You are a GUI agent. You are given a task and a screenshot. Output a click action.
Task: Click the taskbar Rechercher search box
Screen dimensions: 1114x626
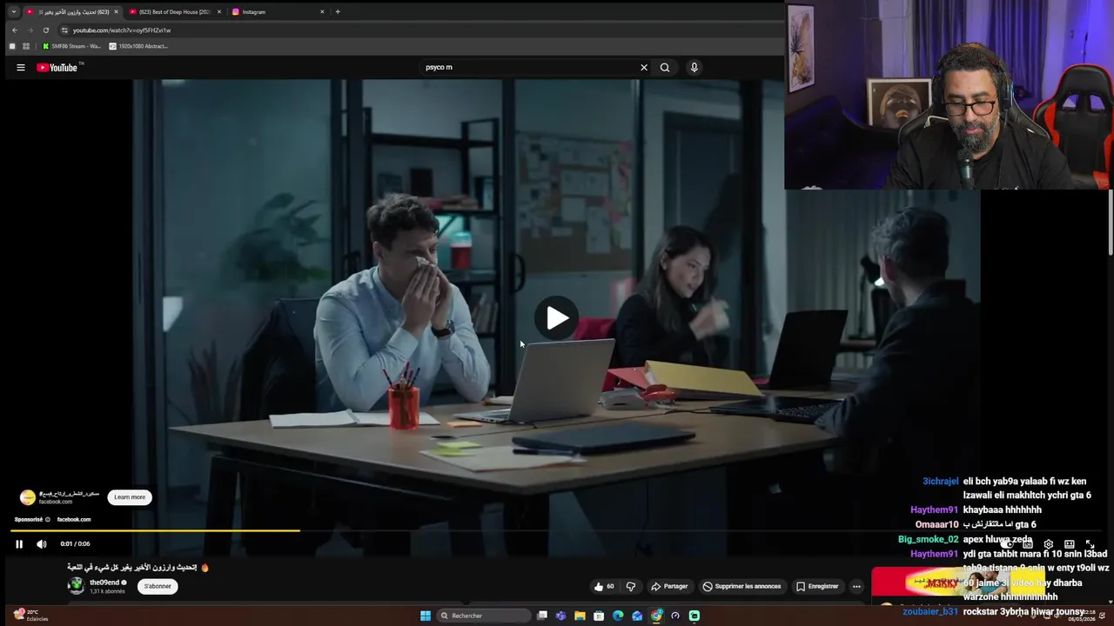pyautogui.click(x=483, y=616)
